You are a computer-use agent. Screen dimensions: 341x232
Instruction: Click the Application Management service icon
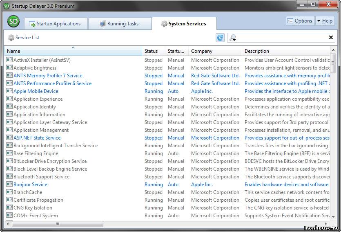tap(9, 130)
